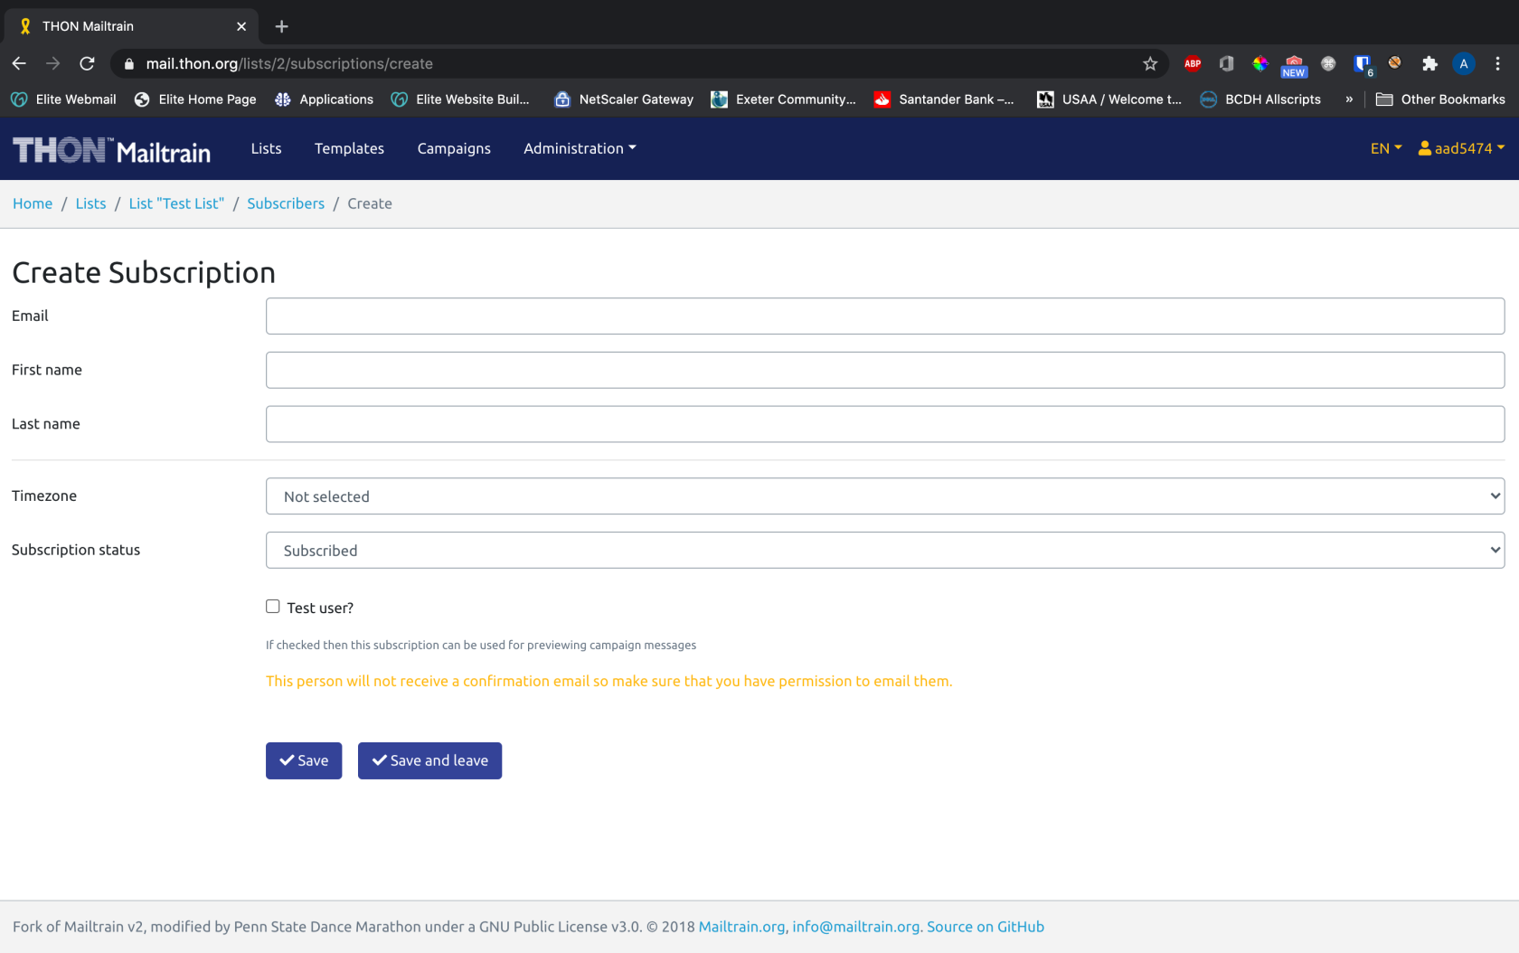The width and height of the screenshot is (1519, 953).
Task: Reload the current page
Action: (87, 63)
